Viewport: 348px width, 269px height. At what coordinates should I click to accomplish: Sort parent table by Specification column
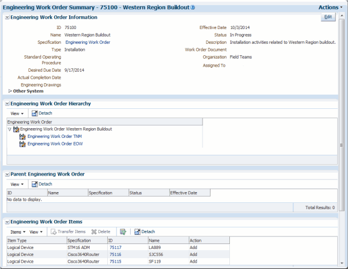(x=108, y=193)
